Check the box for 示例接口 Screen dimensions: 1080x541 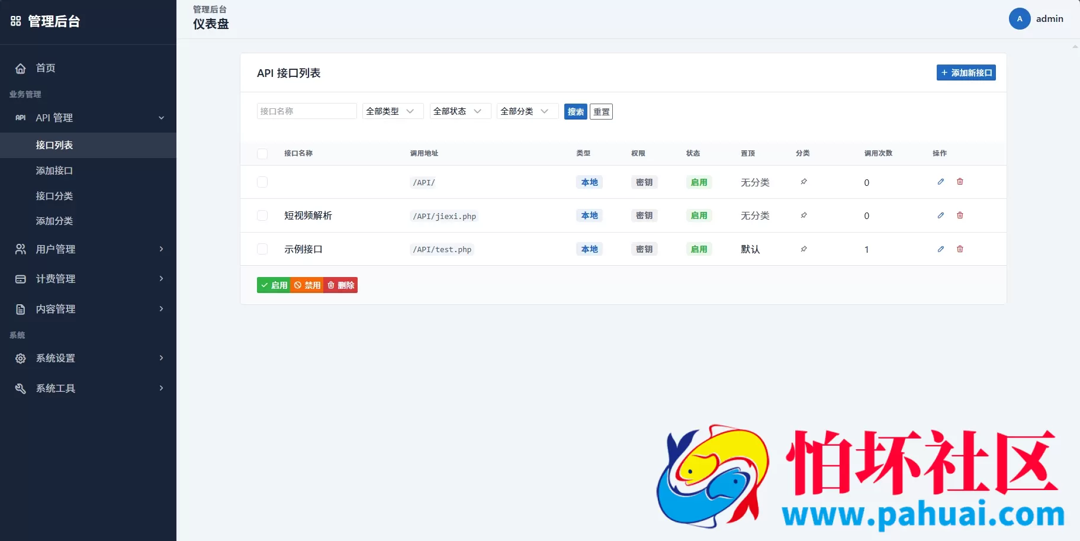(262, 249)
